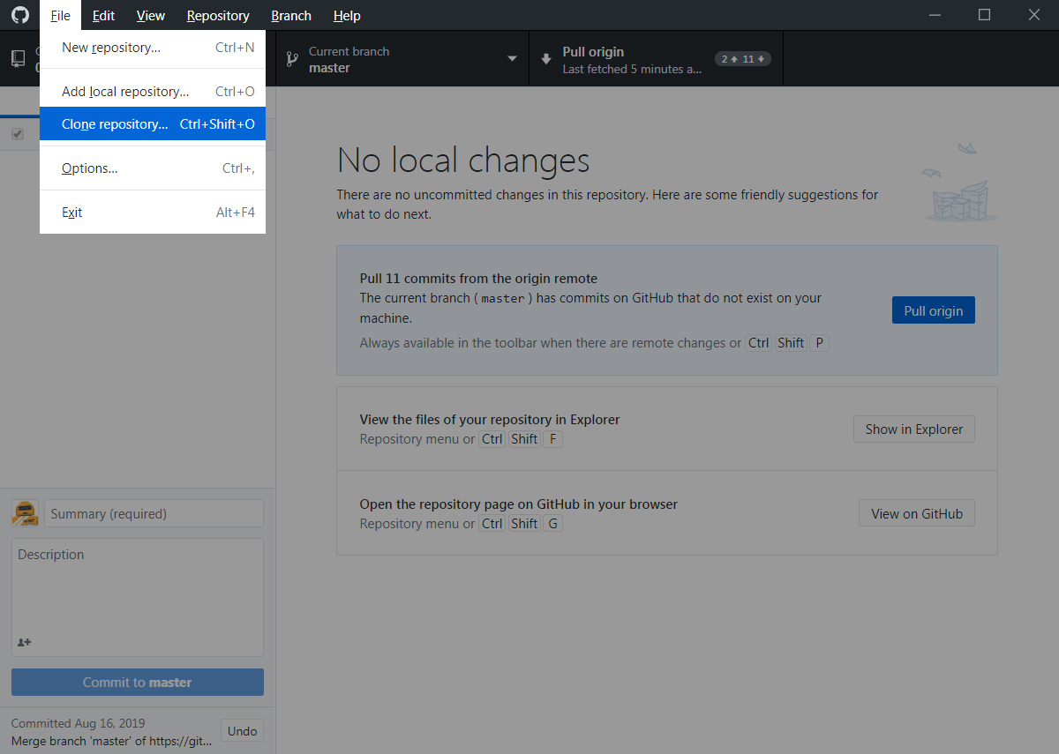
Task: Add a co-author with the person-plus icon
Action: pos(23,642)
